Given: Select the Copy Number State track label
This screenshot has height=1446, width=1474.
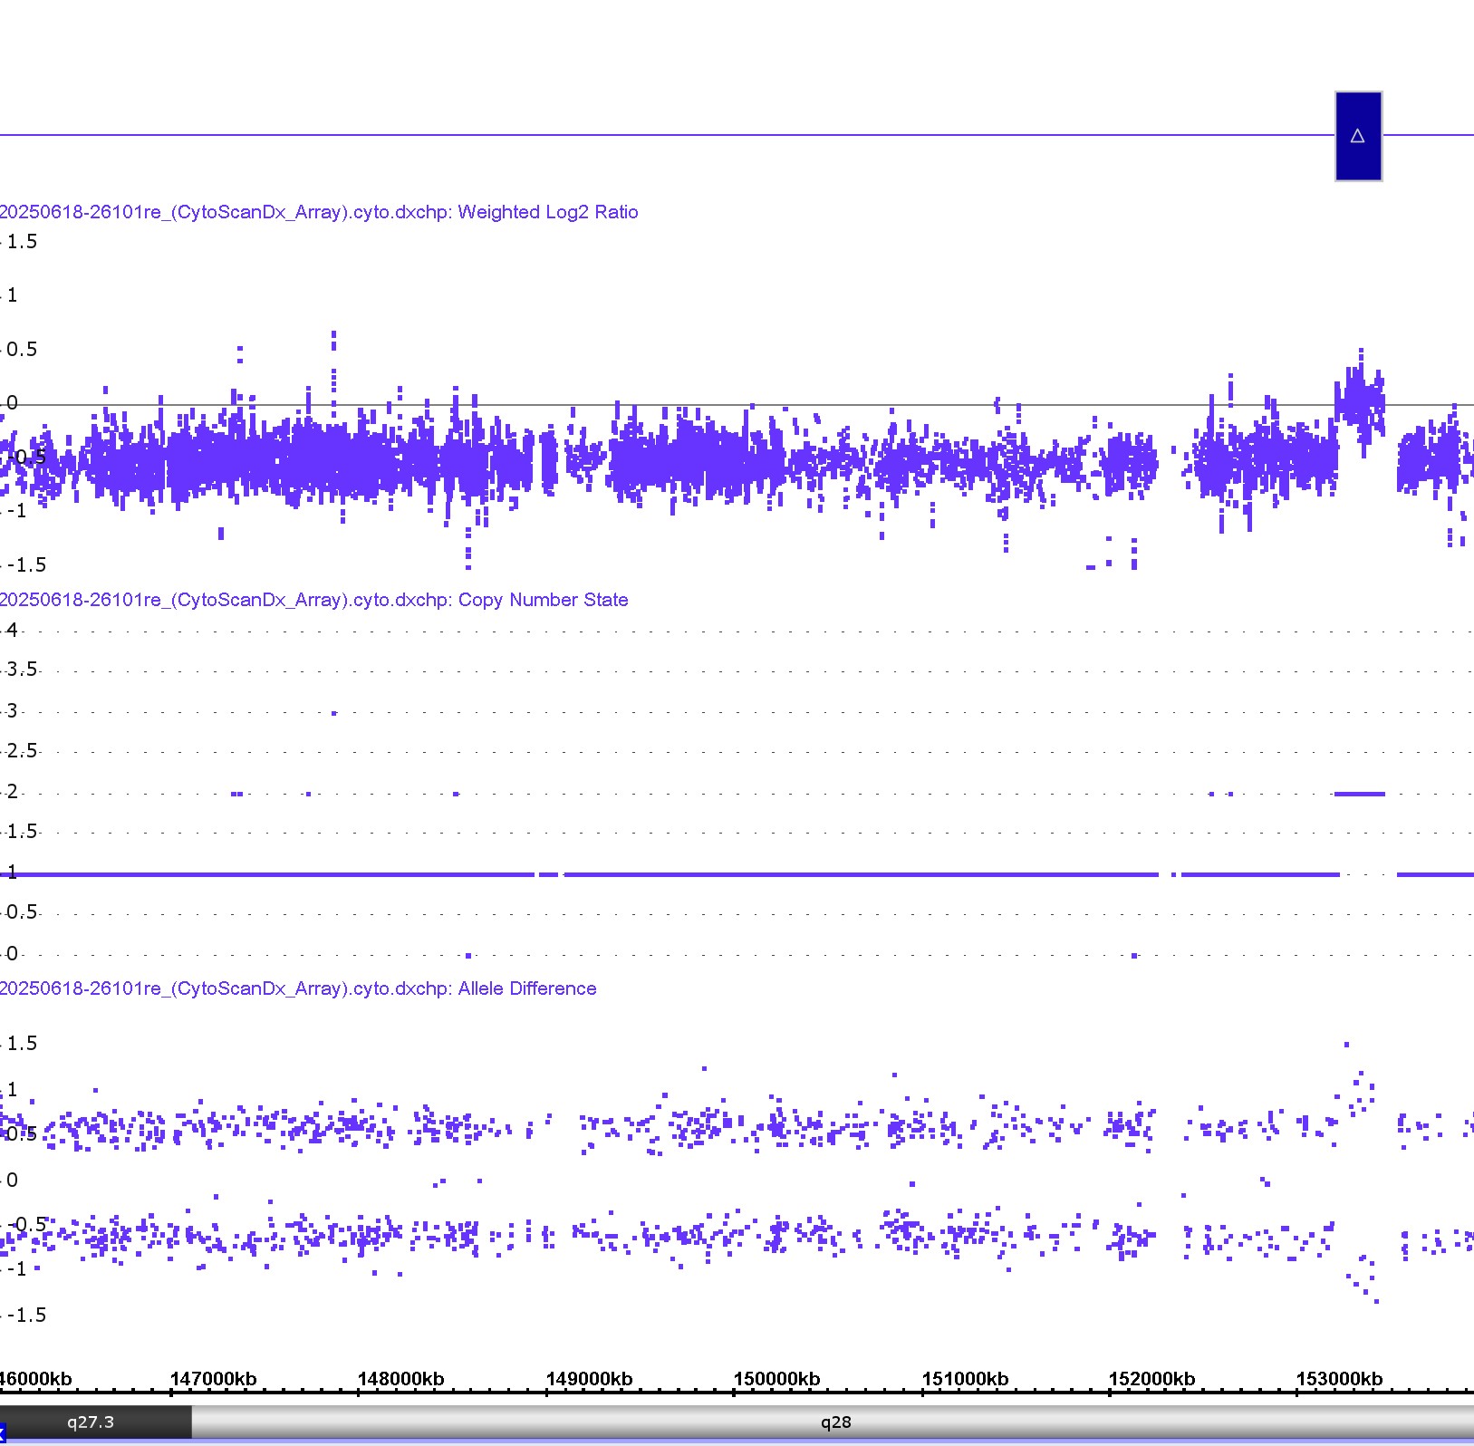Looking at the screenshot, I should tap(313, 600).
